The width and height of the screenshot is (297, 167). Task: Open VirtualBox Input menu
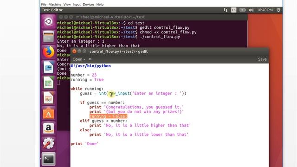coord(77,4)
